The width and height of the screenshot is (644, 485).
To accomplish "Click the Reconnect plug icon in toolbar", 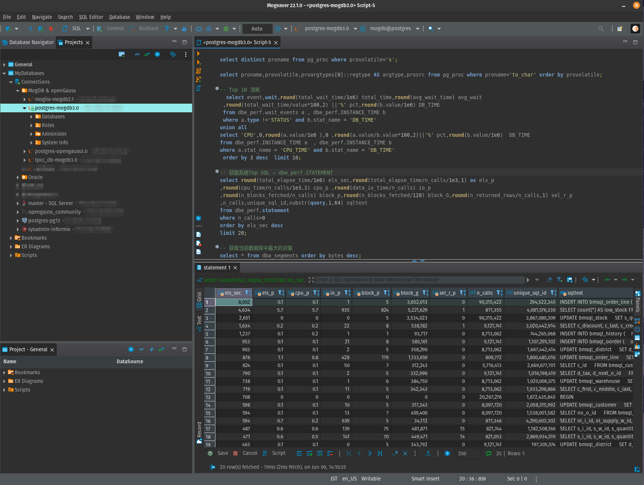I will [41, 29].
